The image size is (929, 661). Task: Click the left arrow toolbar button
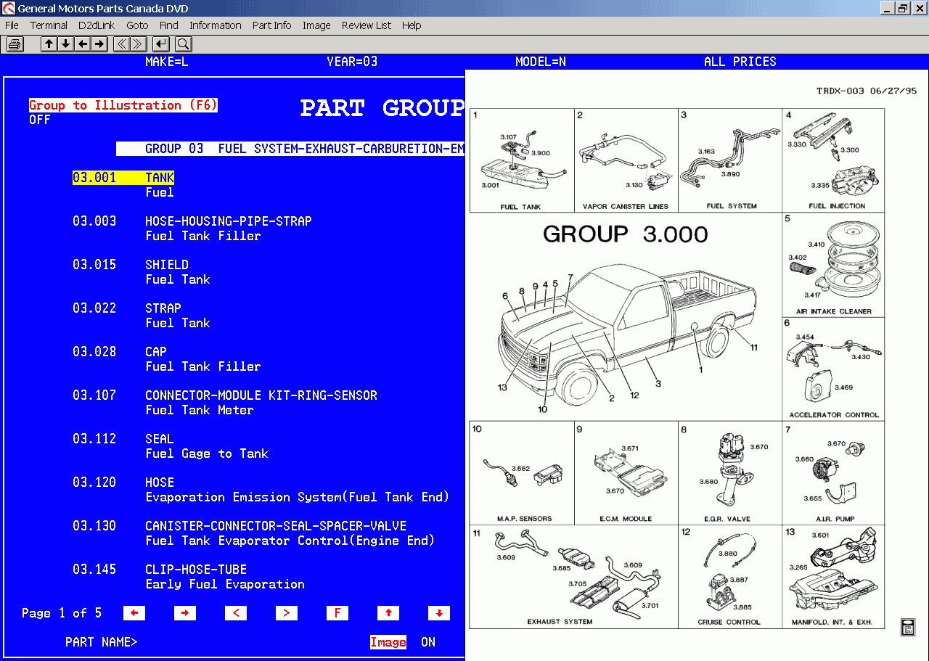83,44
